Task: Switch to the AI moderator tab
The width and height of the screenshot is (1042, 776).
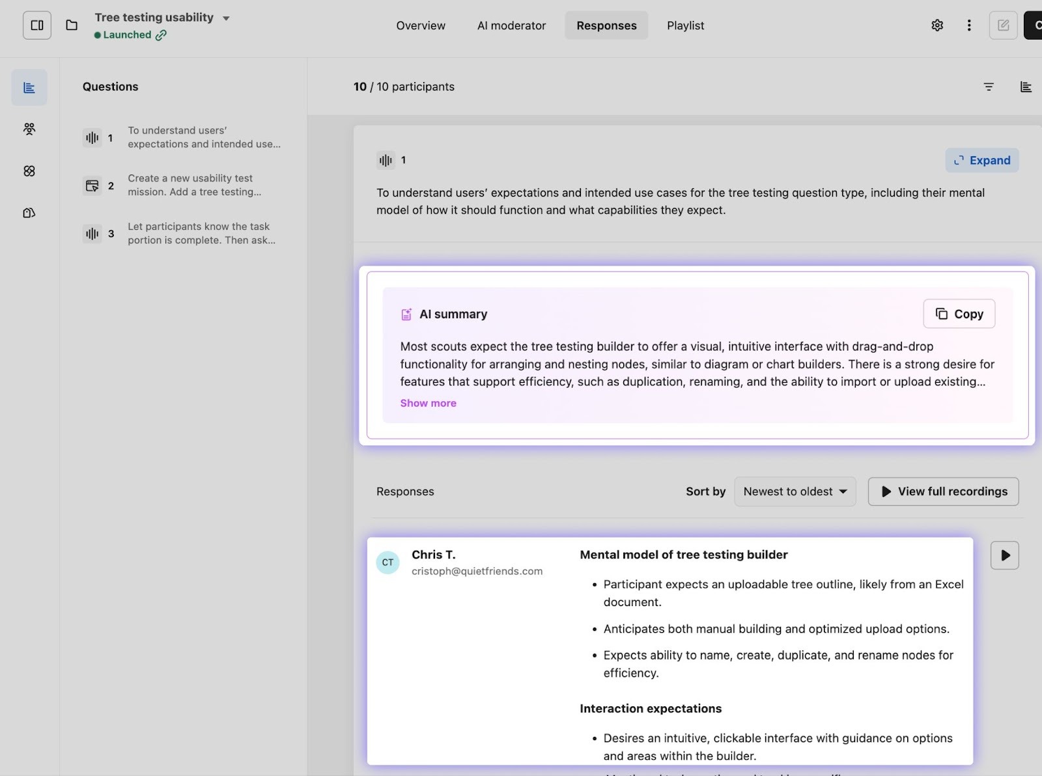Action: point(511,25)
